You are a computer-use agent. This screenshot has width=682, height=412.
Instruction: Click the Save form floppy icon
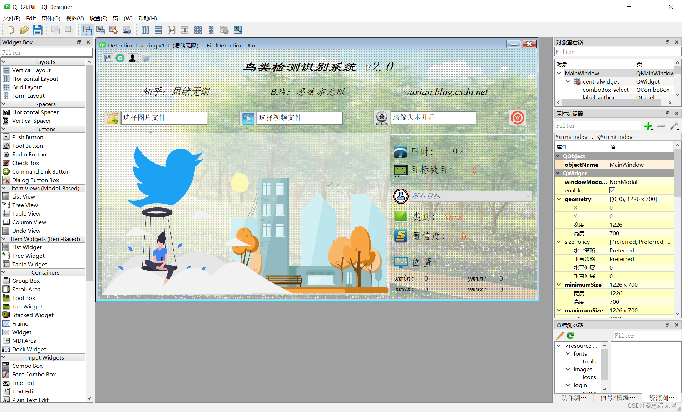coord(38,30)
